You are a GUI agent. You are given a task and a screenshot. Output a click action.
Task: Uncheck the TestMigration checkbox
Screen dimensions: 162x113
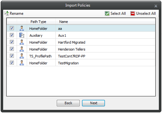(x=12, y=63)
